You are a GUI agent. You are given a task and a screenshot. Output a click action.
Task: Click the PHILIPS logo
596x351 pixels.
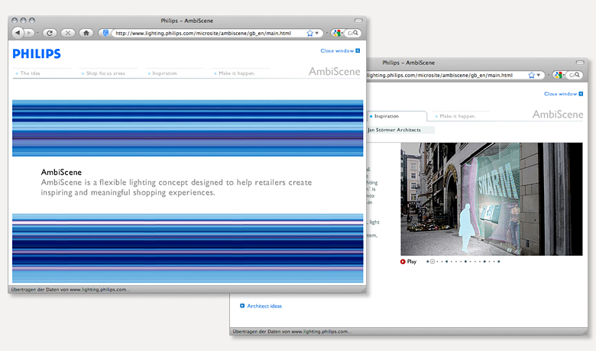(x=37, y=53)
